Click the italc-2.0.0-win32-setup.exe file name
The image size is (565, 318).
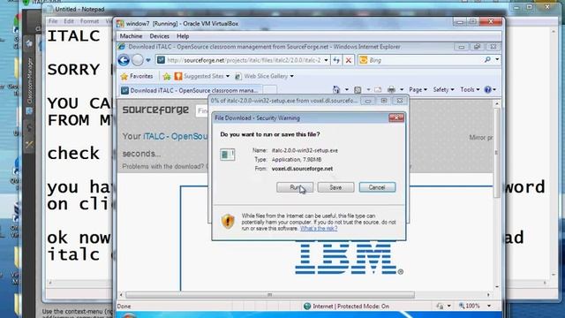pyautogui.click(x=305, y=150)
